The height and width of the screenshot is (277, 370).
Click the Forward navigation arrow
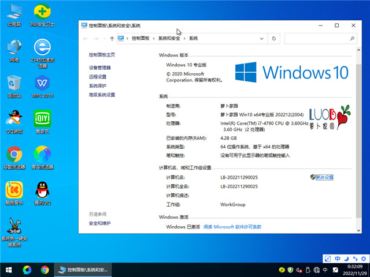[x=96, y=39]
